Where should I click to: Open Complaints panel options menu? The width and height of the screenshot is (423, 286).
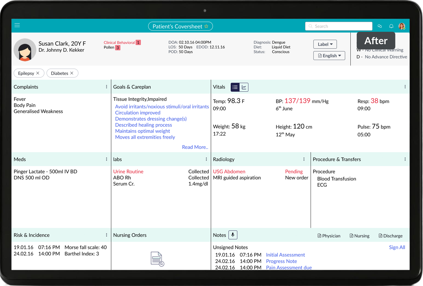tap(106, 87)
